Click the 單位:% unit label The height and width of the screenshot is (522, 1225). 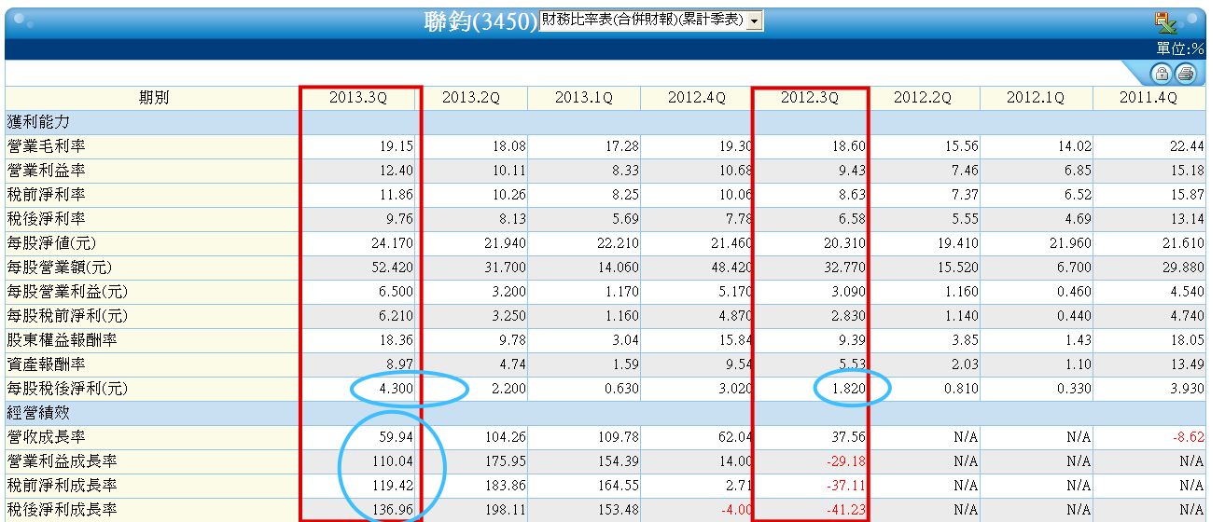click(x=1179, y=49)
